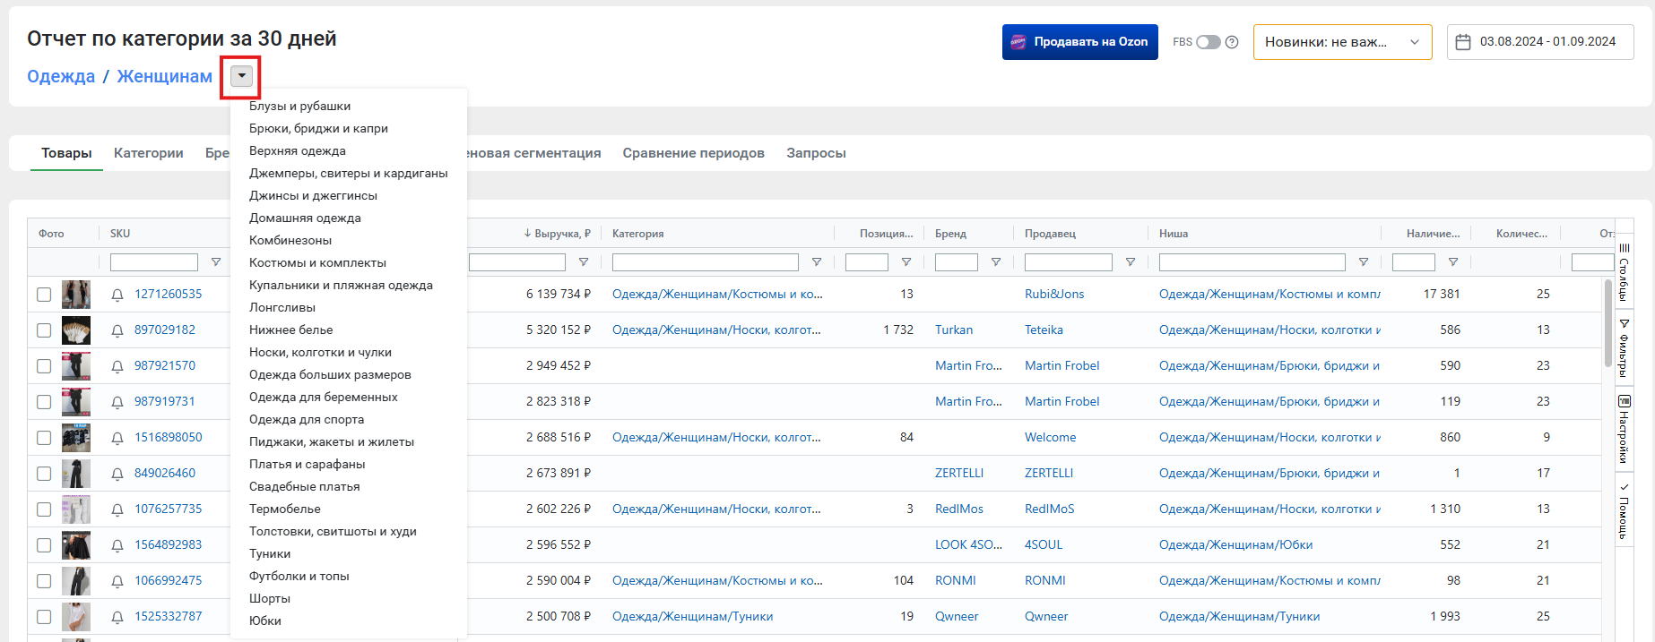Sort by the Выручка, ₽ column header

click(557, 234)
